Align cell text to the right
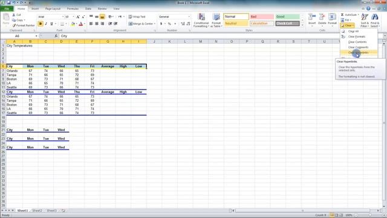Viewport: 387px width, 218px height. pyautogui.click(x=102, y=24)
